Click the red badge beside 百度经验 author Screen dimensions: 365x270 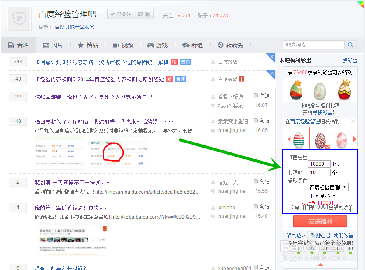tap(241, 79)
